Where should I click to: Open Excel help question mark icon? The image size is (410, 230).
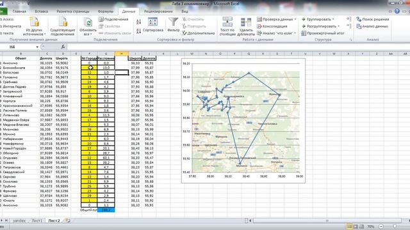(397, 11)
